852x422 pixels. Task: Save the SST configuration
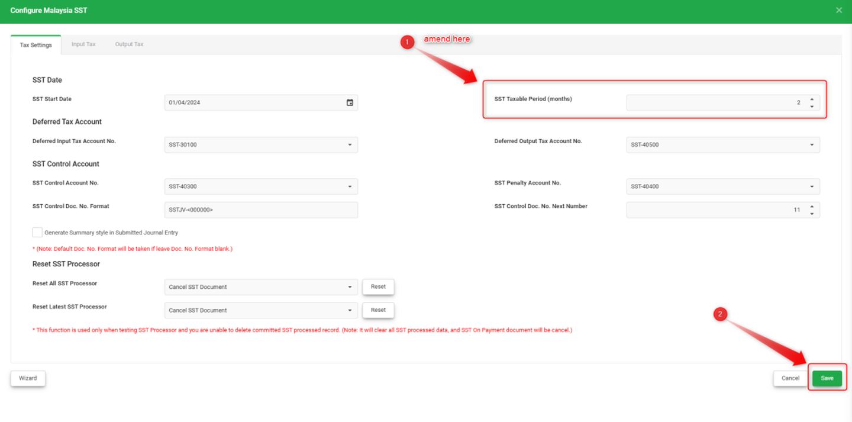click(827, 378)
